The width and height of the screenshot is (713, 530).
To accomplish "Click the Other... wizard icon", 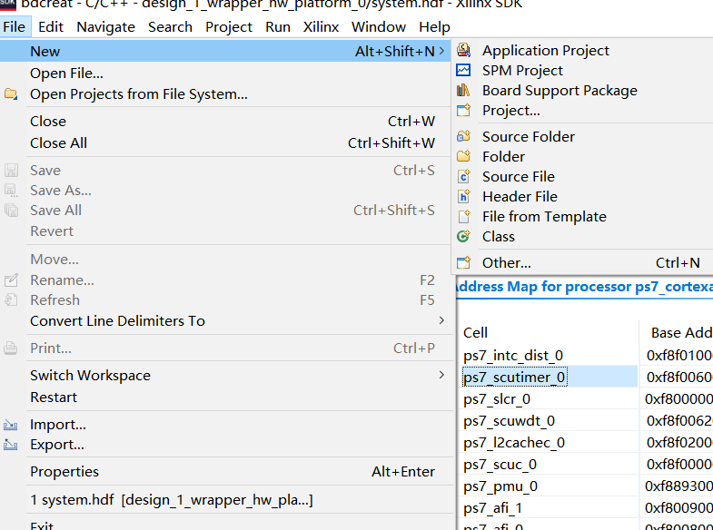I will click(463, 262).
